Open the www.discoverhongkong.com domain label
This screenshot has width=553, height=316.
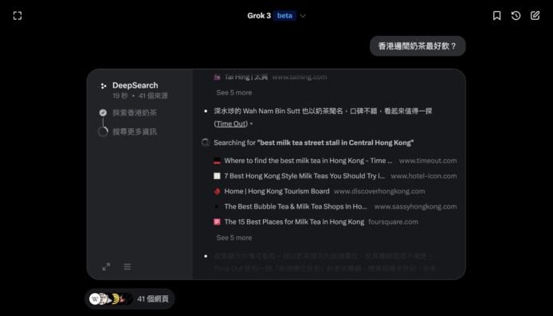[379, 191]
